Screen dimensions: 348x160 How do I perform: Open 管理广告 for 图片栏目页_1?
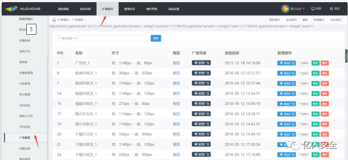coord(201,114)
